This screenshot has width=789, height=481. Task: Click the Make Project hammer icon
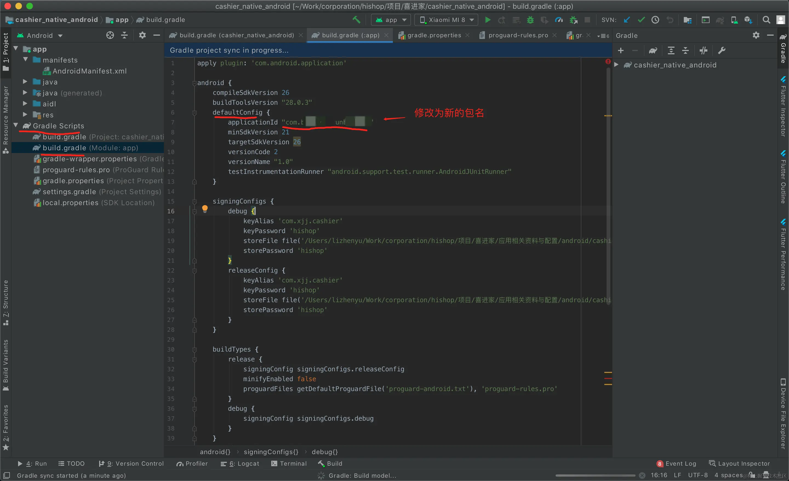point(356,20)
